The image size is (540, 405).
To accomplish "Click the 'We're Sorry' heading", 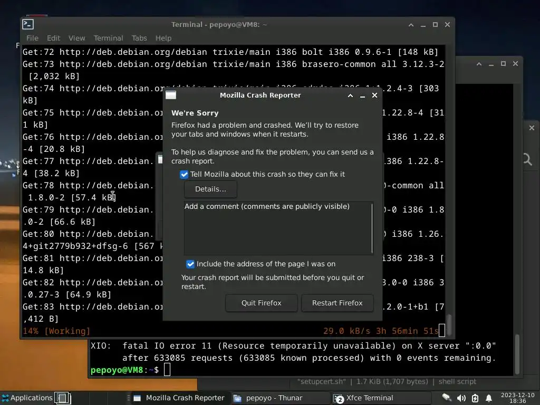I will point(195,113).
